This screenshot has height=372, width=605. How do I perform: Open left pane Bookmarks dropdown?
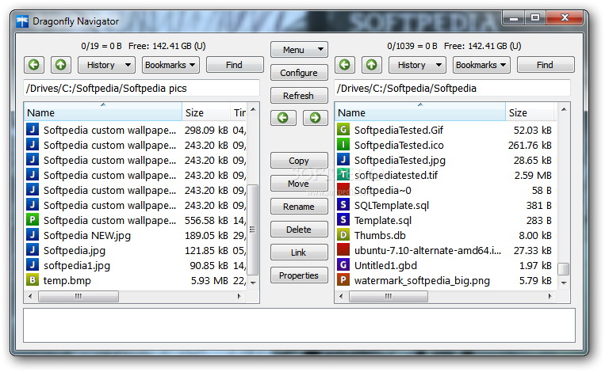170,65
